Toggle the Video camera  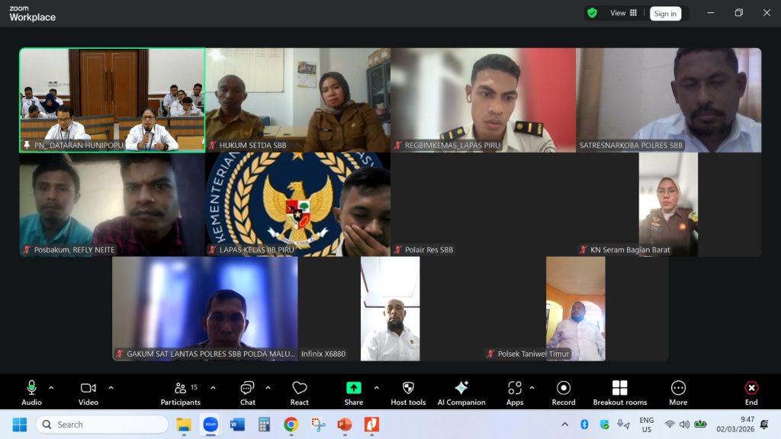tap(88, 392)
